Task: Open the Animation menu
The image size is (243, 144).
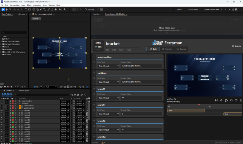Action: pyautogui.click(x=37, y=5)
